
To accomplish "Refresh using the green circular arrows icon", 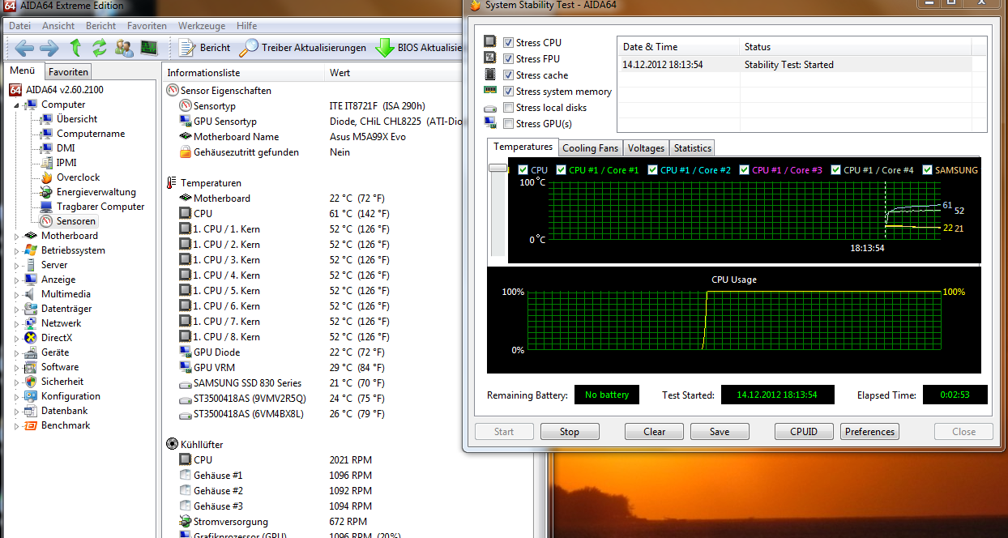I will click(100, 48).
